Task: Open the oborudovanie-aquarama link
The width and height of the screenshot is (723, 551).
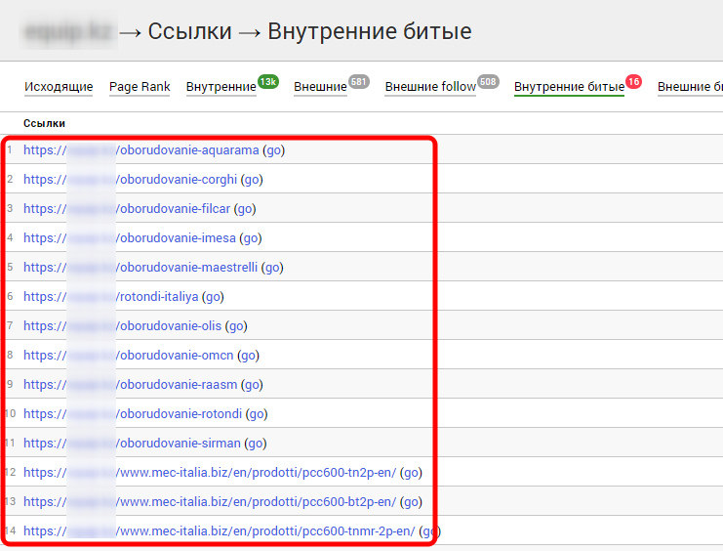Action: click(x=187, y=150)
